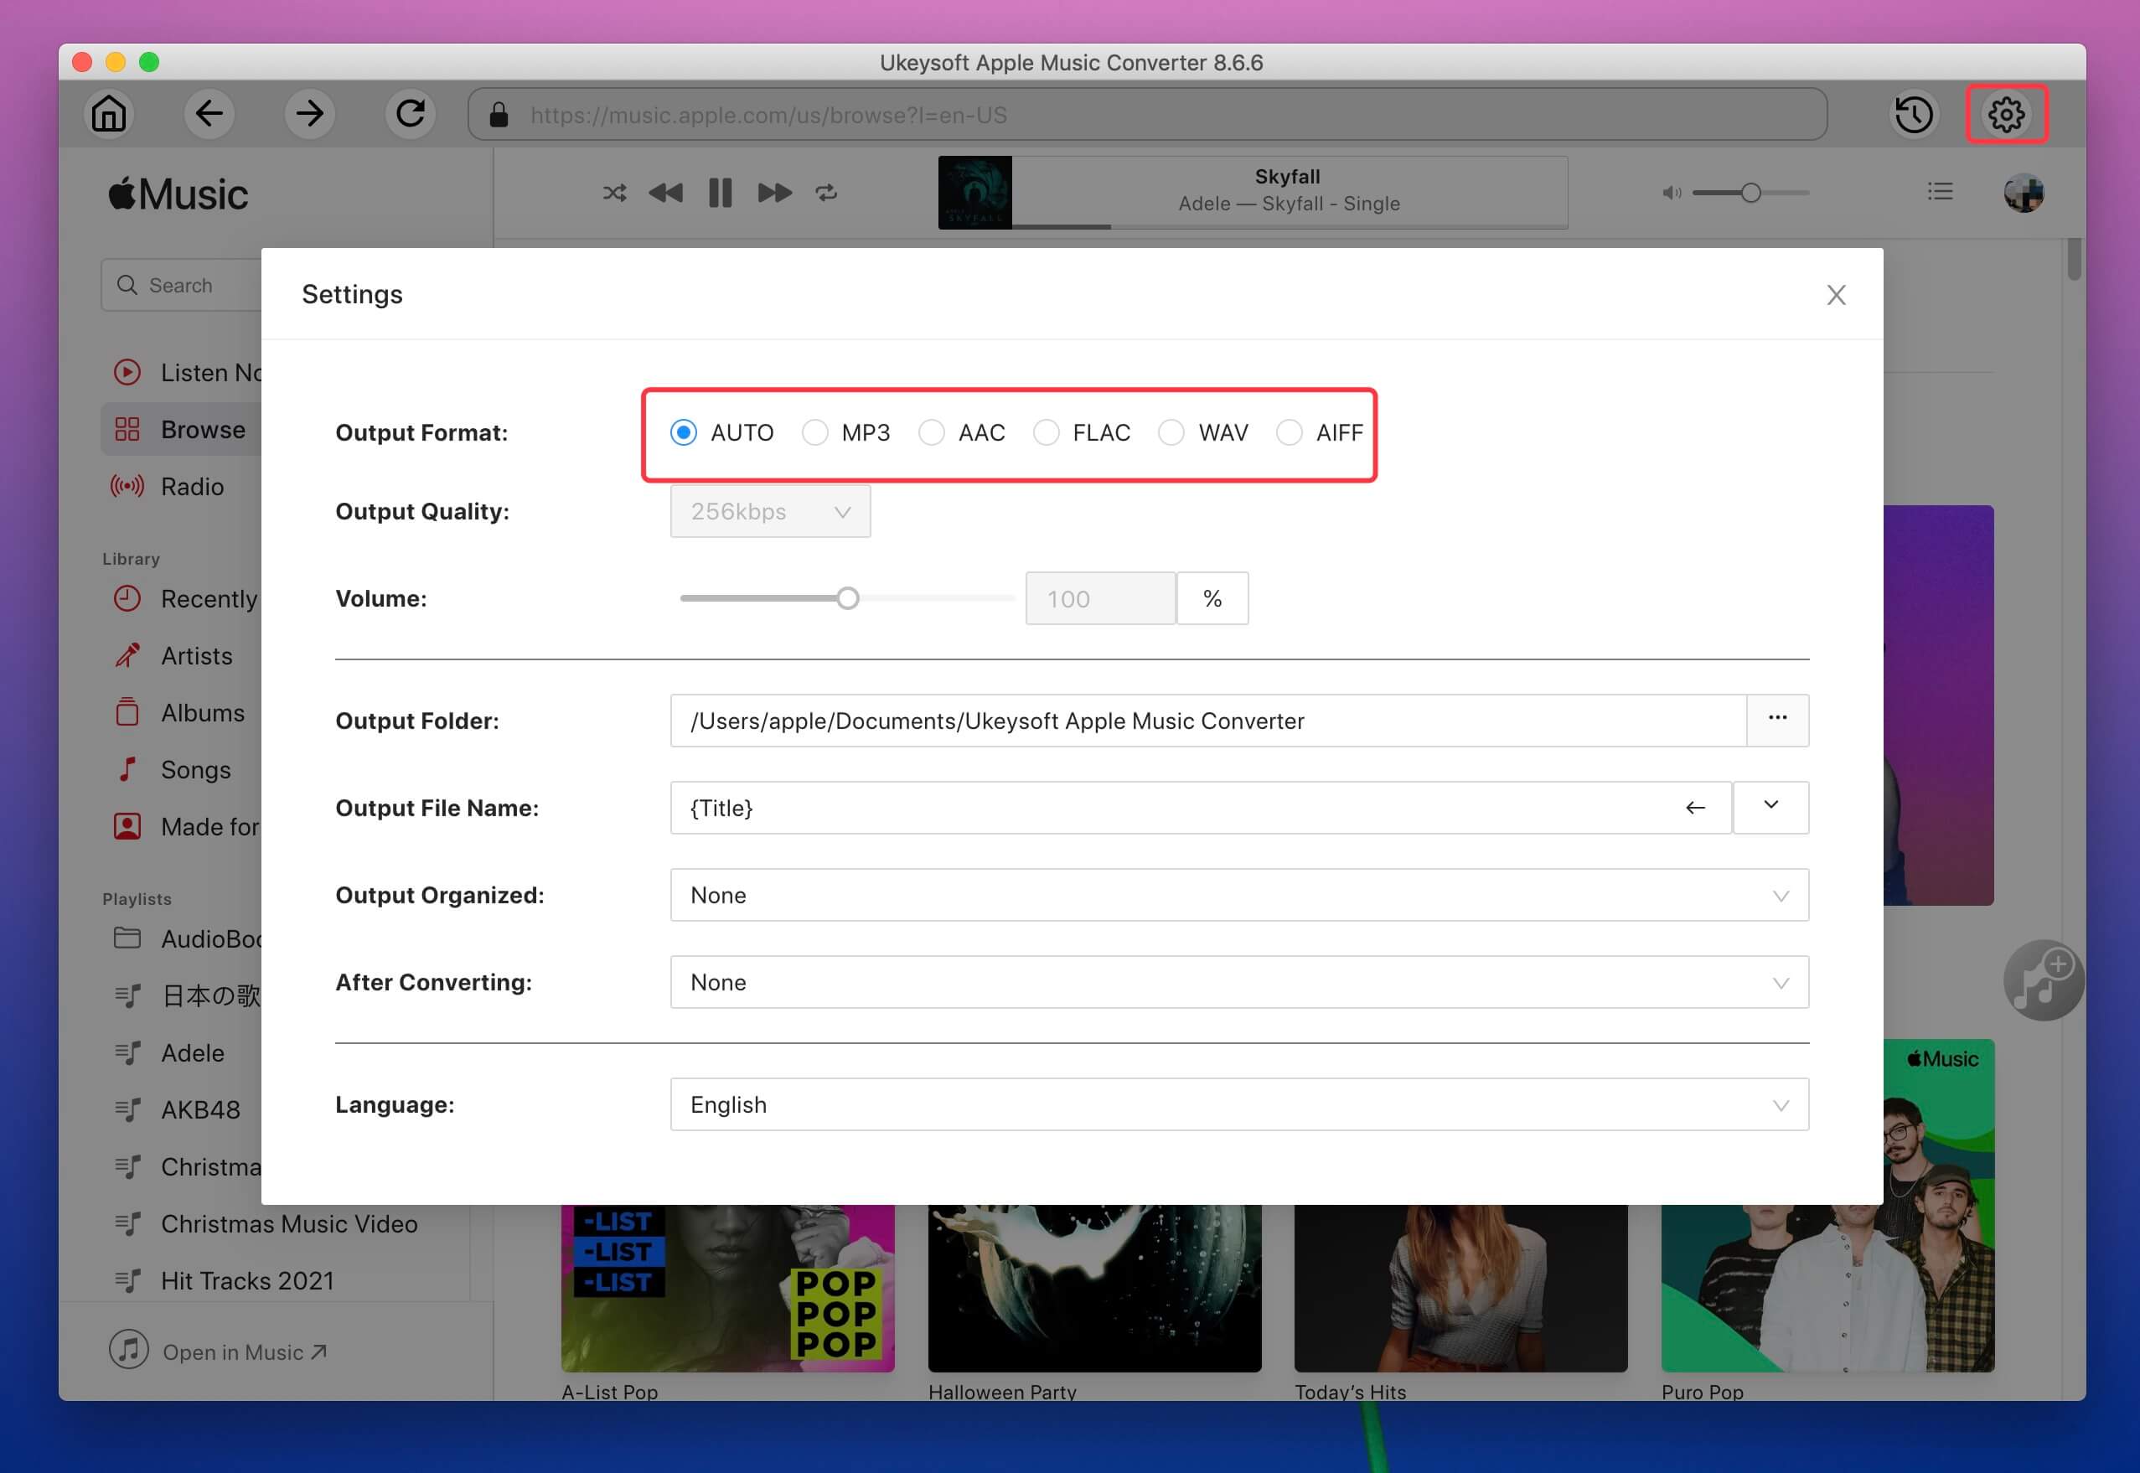This screenshot has width=2140, height=1473.
Task: Click the shuffle playback icon
Action: [x=615, y=194]
